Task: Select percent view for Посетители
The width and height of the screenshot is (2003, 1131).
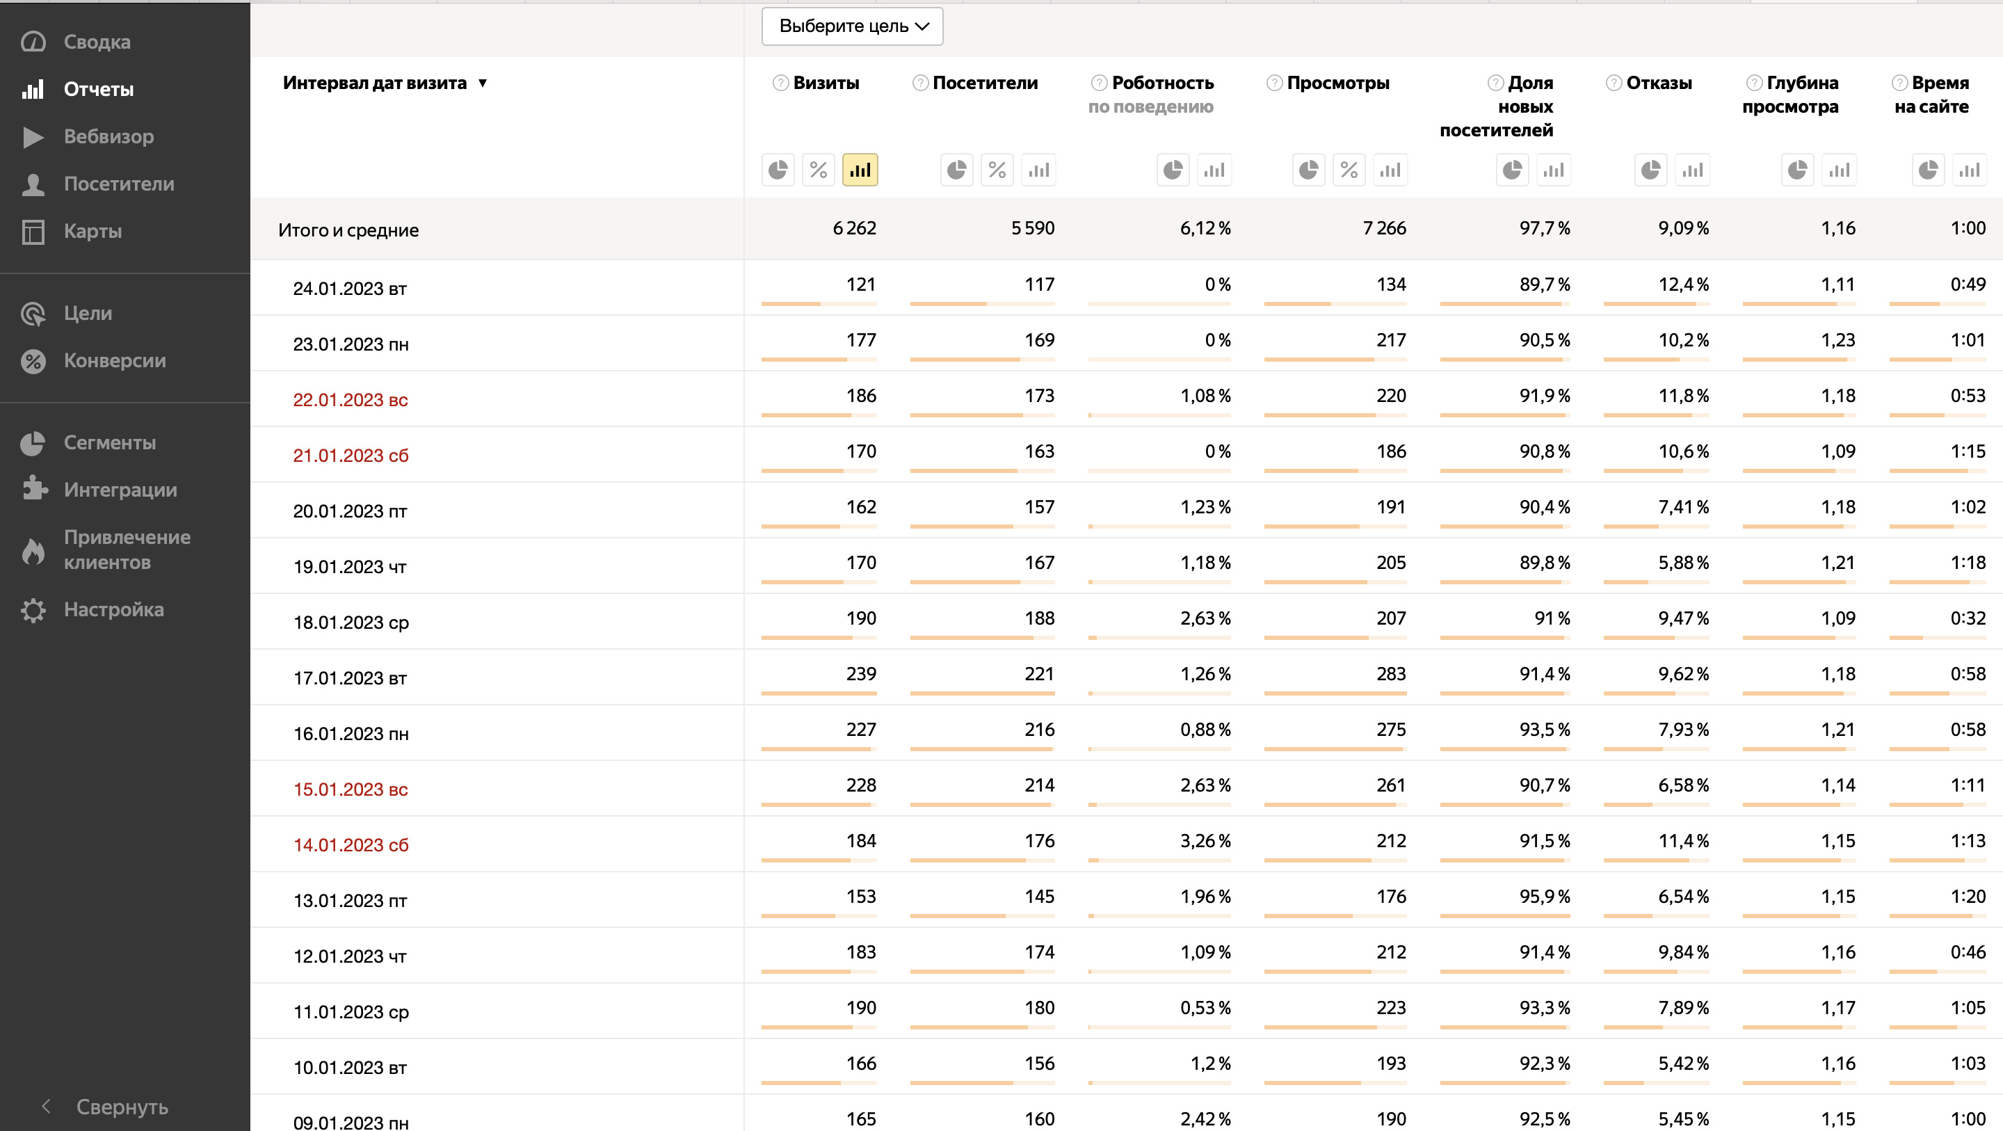Action: (x=997, y=170)
